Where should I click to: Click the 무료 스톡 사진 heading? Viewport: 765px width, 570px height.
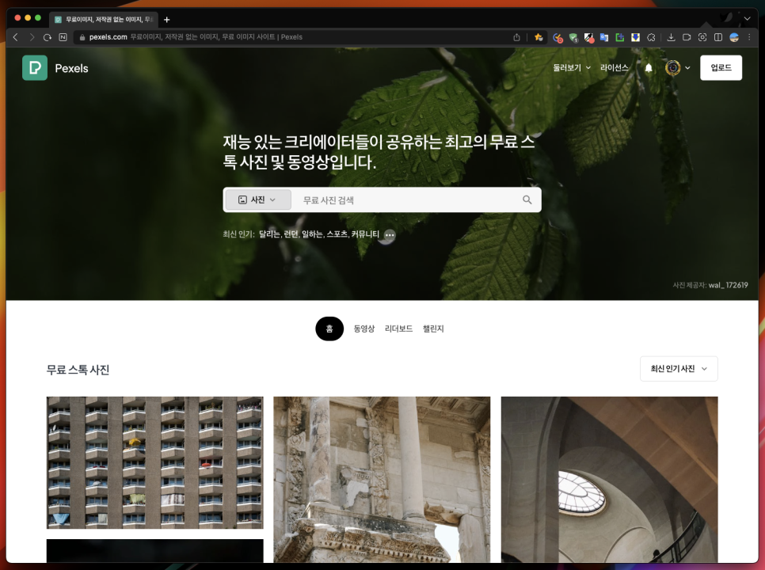tap(78, 370)
